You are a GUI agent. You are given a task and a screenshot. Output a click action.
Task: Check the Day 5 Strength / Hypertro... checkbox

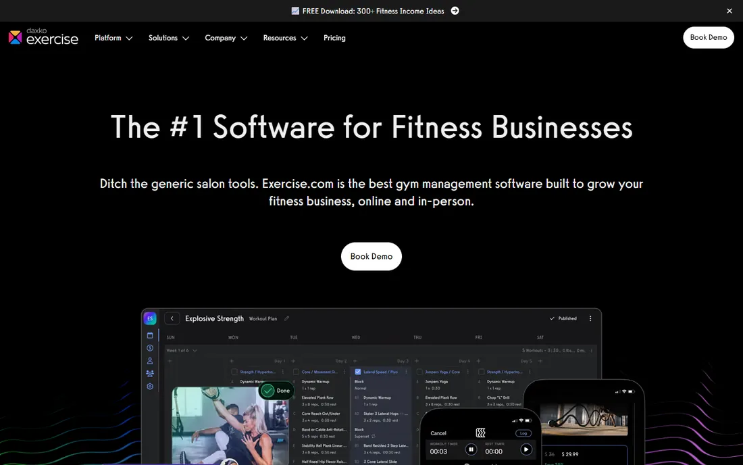coord(481,372)
